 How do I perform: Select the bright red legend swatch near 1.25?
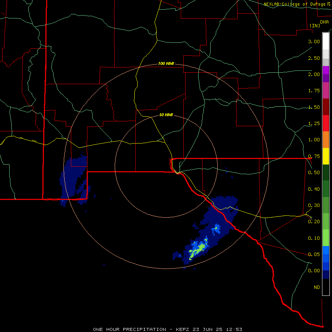(x=326, y=123)
